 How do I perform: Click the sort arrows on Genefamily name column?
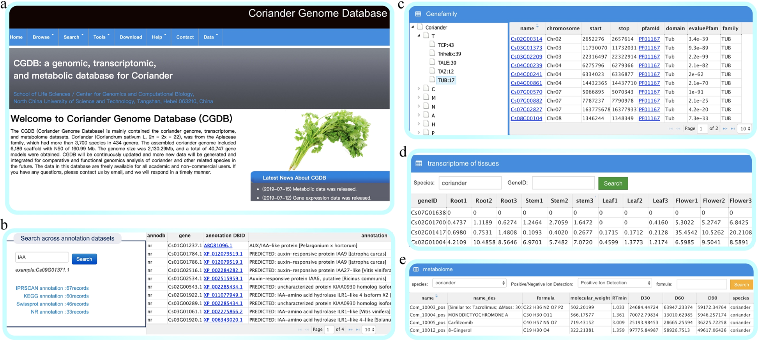click(x=537, y=26)
